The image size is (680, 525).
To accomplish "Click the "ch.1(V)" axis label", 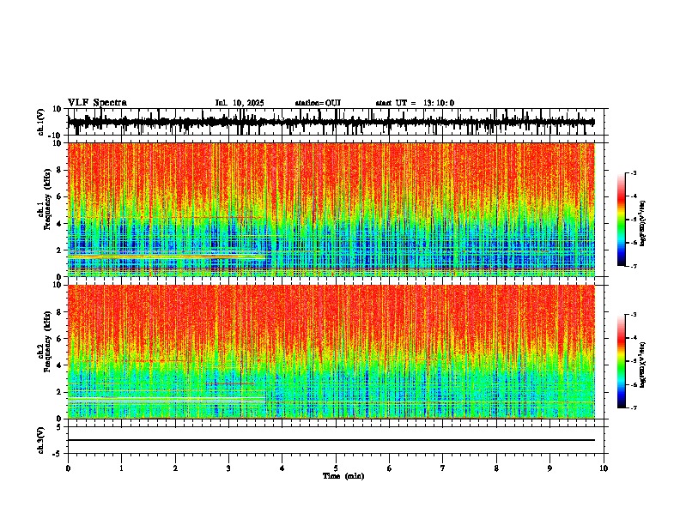I will (41, 122).
